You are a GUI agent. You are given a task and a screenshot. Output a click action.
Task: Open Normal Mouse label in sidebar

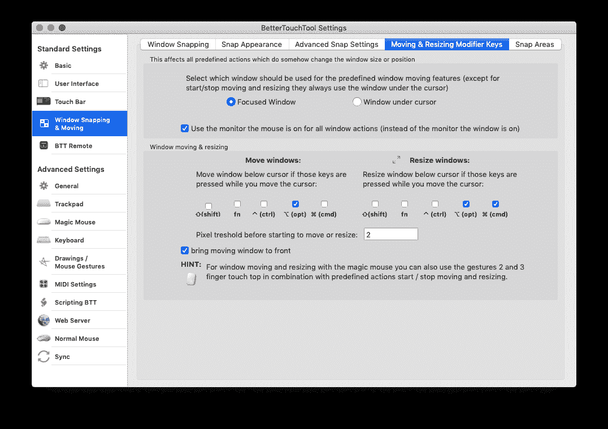(77, 339)
